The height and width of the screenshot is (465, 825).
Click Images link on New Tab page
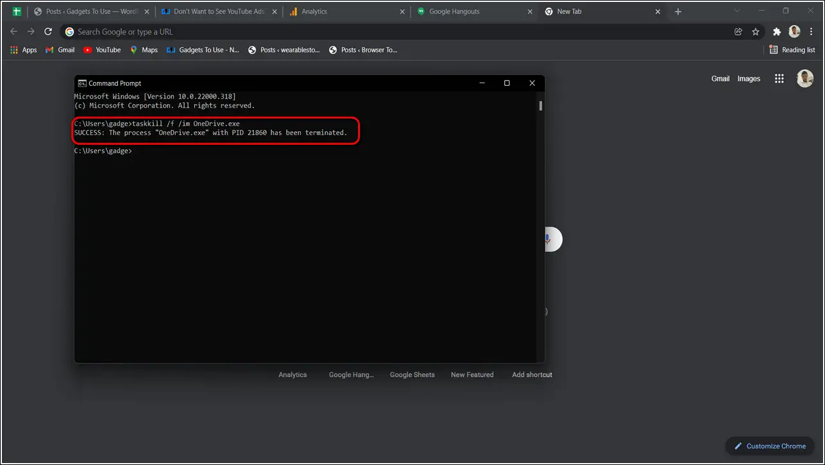[749, 79]
